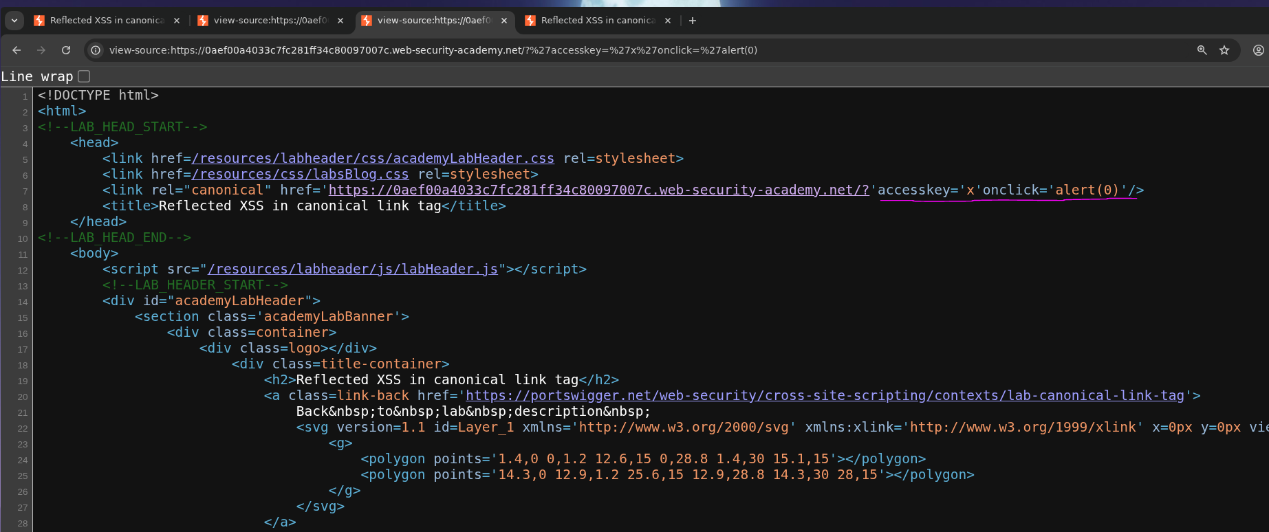Screen dimensions: 1269x532
Task: Open the canonical href web-security-academy link
Action: point(599,190)
